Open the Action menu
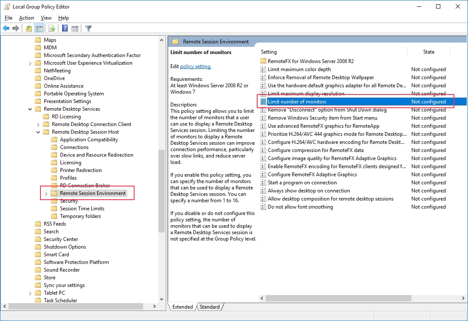Viewport: 468px width, 321px height. 26,18
